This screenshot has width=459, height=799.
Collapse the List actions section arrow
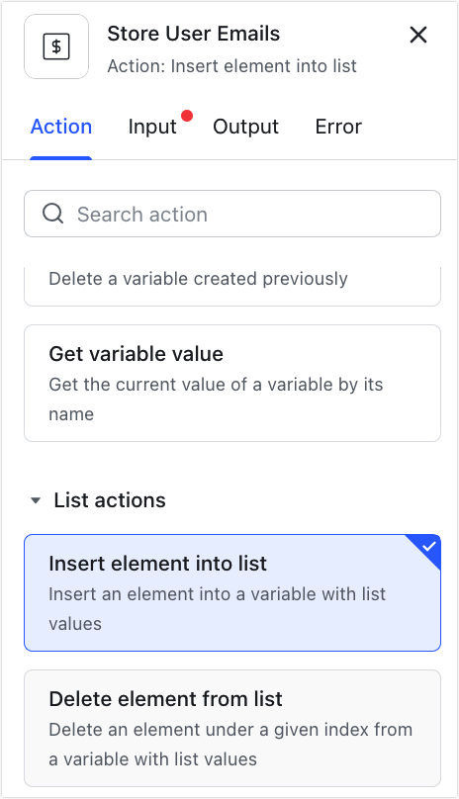tap(36, 500)
